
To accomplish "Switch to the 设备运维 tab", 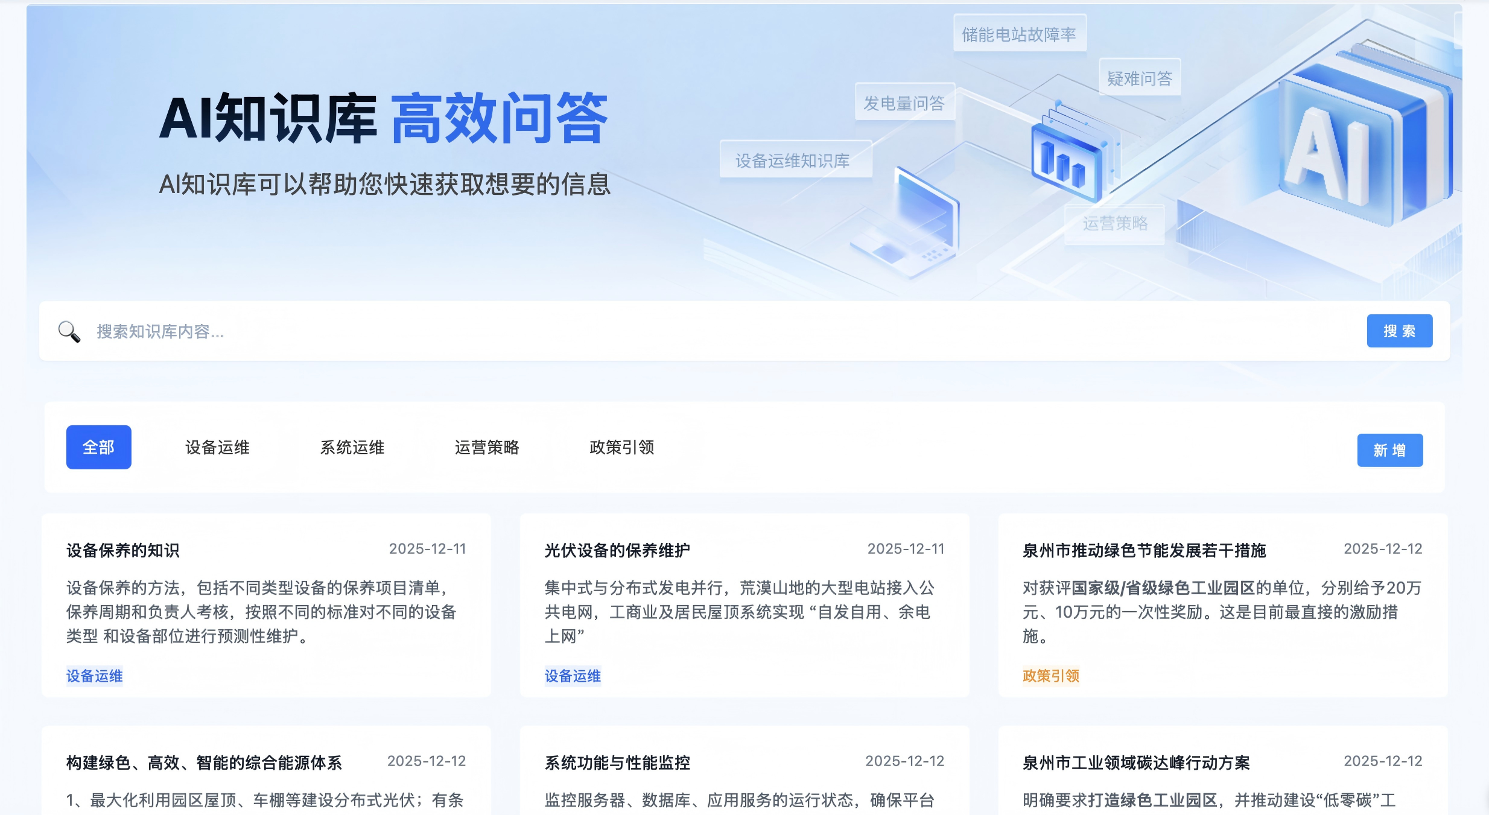I will [217, 447].
